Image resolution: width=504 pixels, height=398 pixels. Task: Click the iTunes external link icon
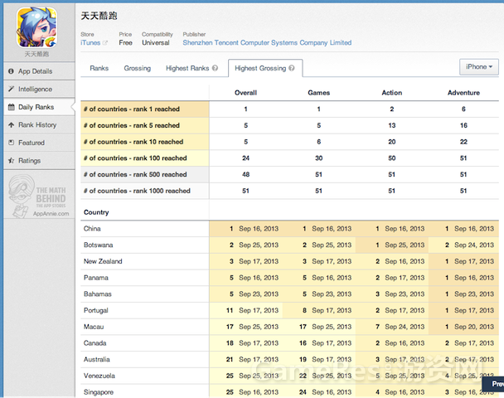click(x=104, y=43)
